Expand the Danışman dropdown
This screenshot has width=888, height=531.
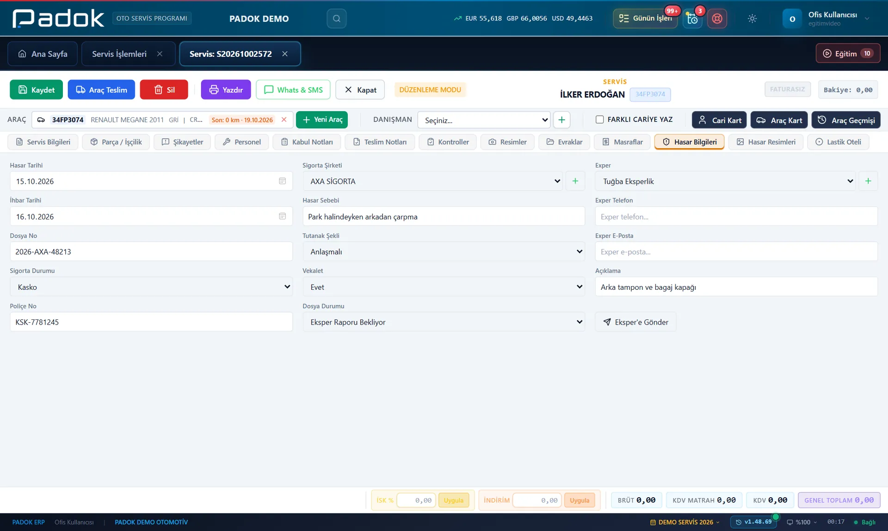pyautogui.click(x=484, y=120)
